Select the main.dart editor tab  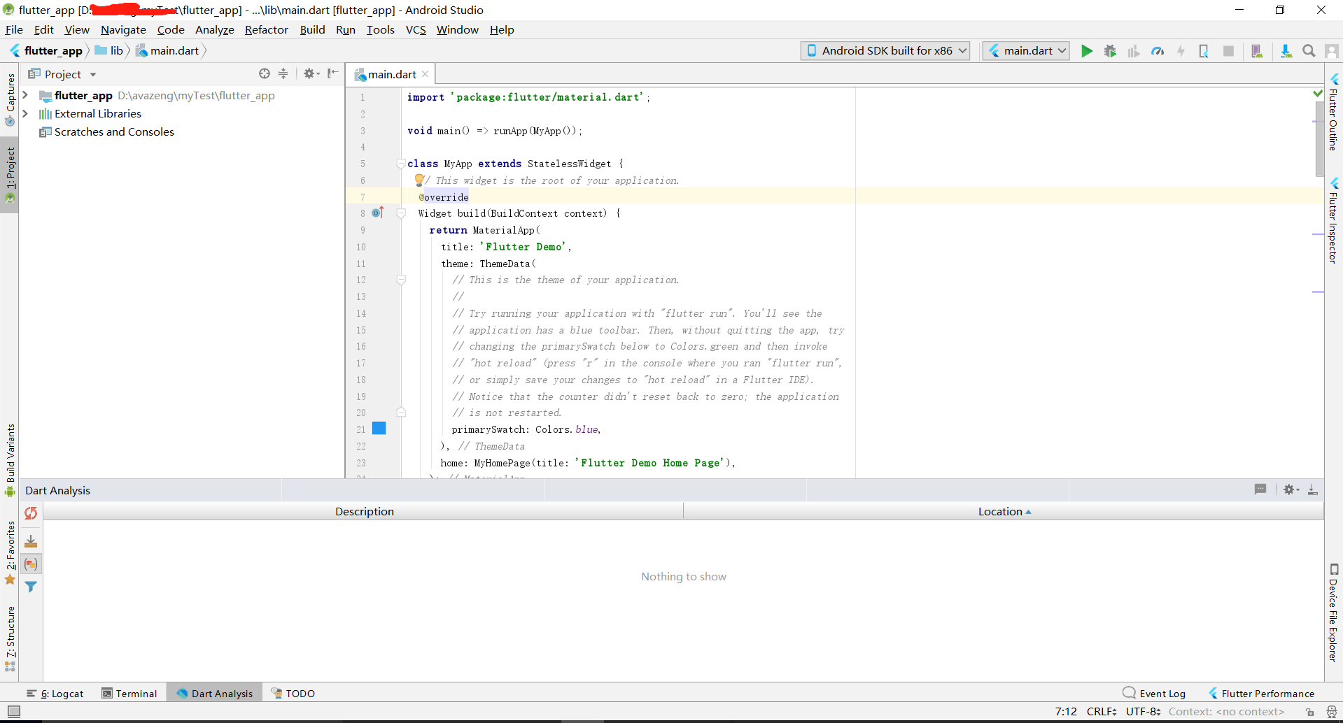pyautogui.click(x=391, y=74)
